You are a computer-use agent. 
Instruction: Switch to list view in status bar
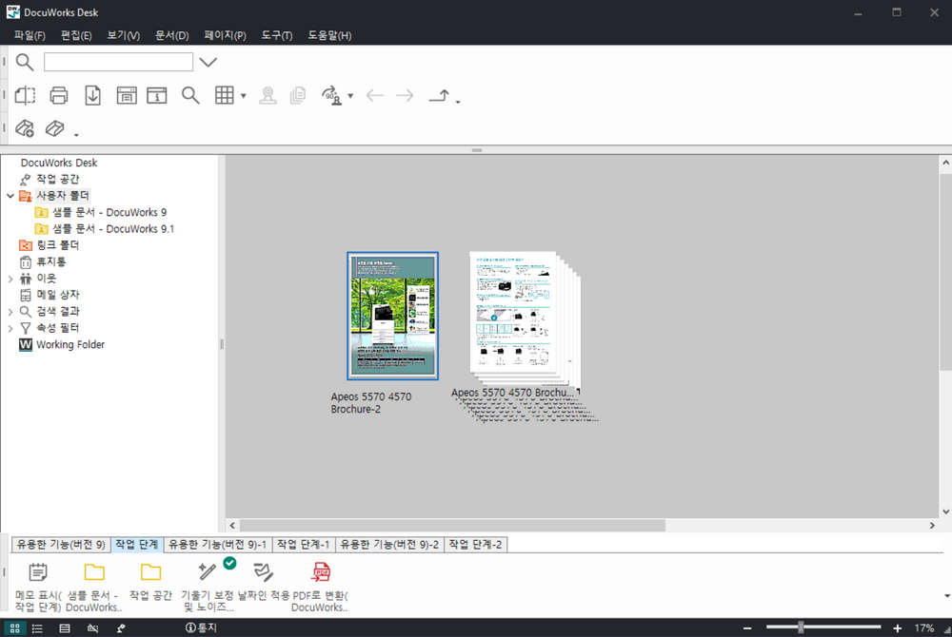point(37,628)
